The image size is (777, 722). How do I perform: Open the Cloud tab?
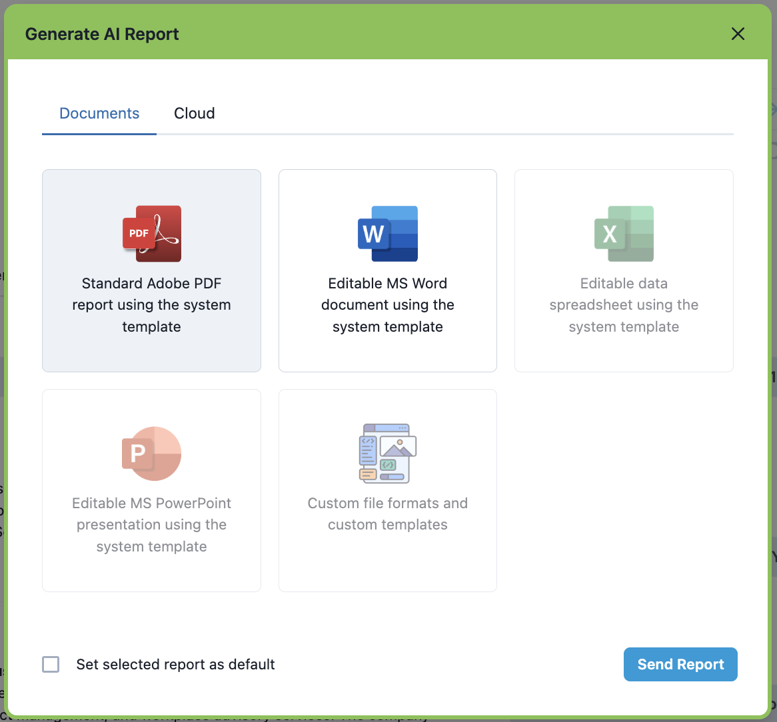(x=195, y=113)
